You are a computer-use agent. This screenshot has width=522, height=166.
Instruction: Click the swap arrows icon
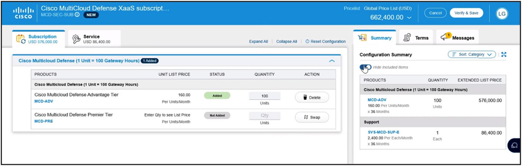[306, 117]
